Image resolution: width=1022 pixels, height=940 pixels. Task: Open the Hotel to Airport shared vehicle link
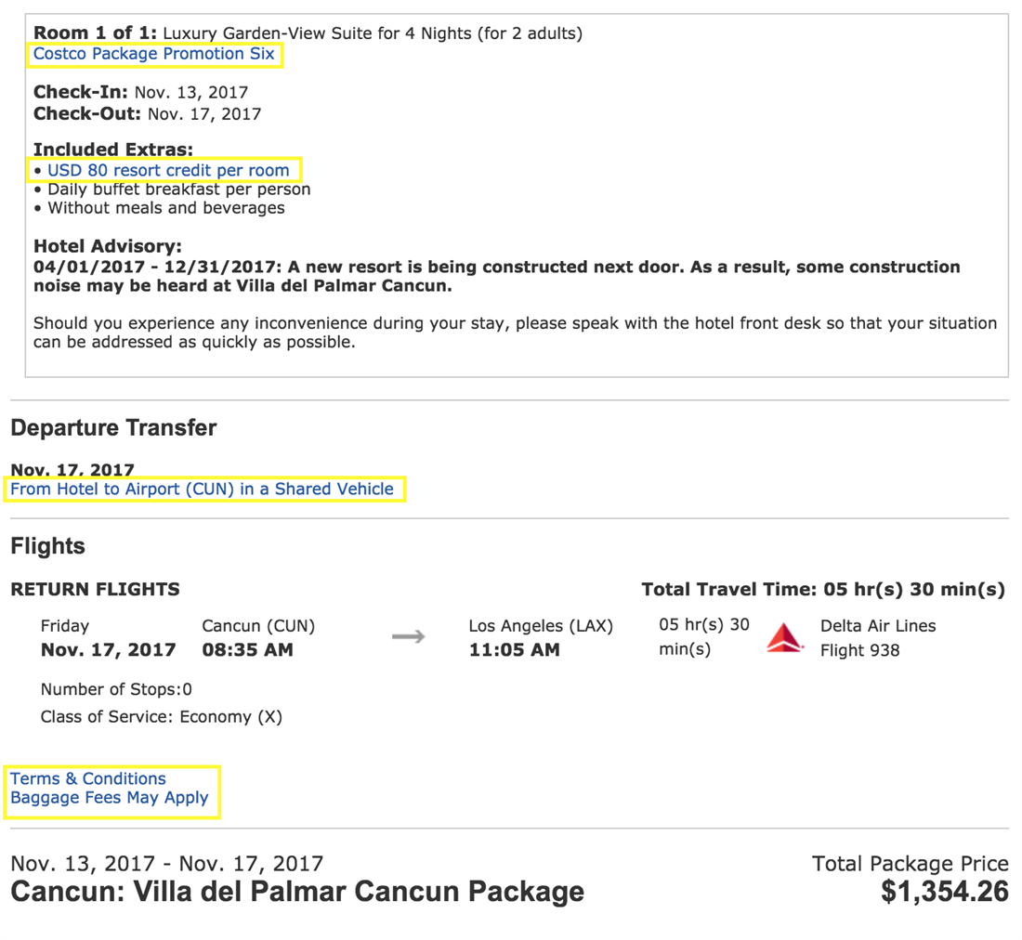coord(204,489)
